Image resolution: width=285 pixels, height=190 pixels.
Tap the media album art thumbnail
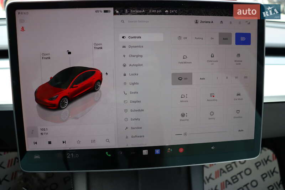pos(32,132)
